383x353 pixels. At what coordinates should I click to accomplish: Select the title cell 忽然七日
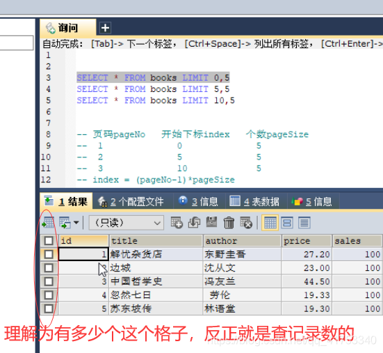click(x=156, y=295)
